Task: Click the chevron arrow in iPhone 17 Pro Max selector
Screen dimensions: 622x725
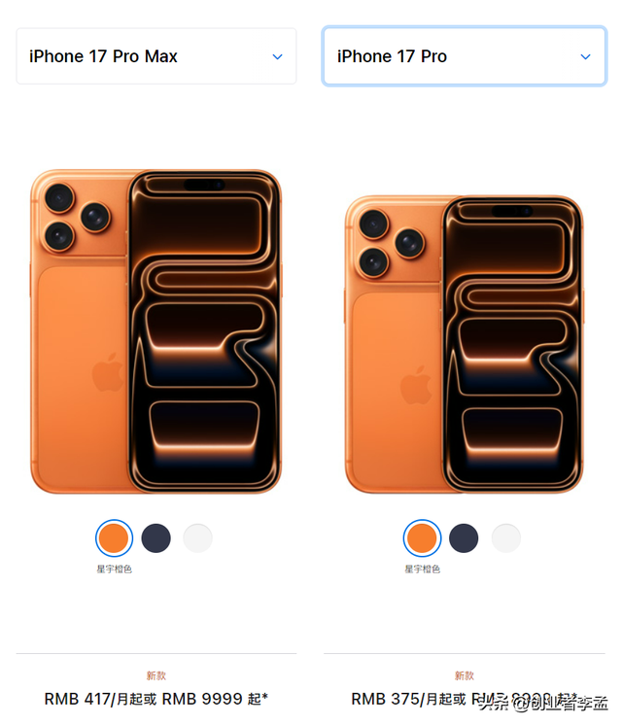Action: coord(278,57)
